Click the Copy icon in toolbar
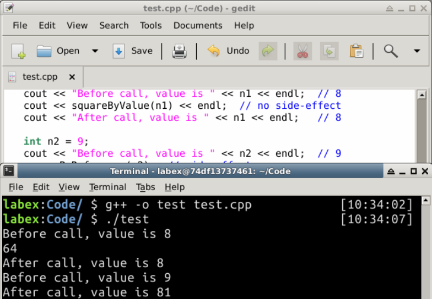 pos(329,51)
